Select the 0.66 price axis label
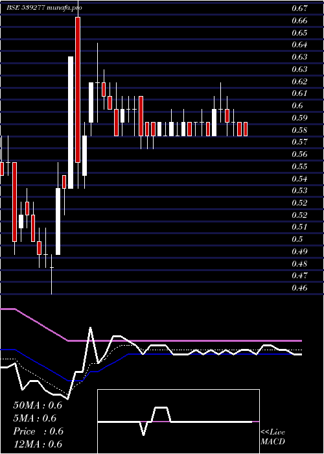Image resolution: width=324 pixels, height=454 pixels. pyautogui.click(x=299, y=21)
